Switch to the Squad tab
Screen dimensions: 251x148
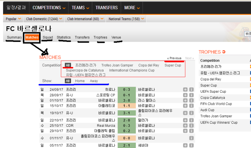48,37
